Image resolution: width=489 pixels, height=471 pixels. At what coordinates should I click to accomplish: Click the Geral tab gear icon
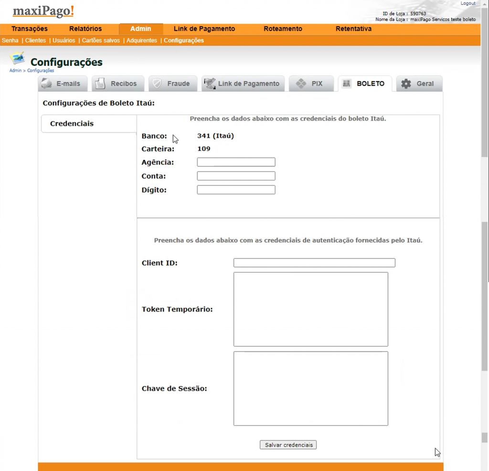point(406,84)
